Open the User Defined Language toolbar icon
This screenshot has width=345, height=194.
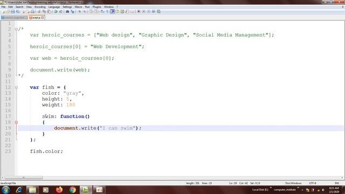tap(118, 11)
